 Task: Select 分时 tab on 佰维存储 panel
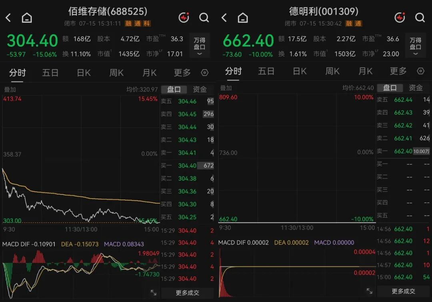coord(17,73)
